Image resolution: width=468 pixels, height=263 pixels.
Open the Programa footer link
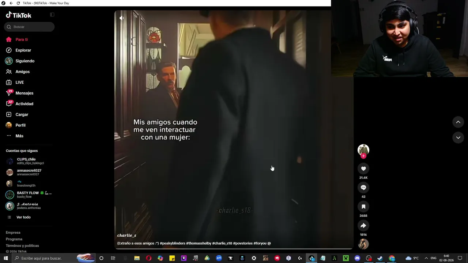(14, 239)
